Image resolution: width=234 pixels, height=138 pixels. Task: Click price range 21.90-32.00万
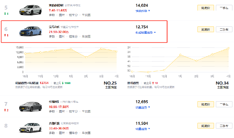(59, 32)
